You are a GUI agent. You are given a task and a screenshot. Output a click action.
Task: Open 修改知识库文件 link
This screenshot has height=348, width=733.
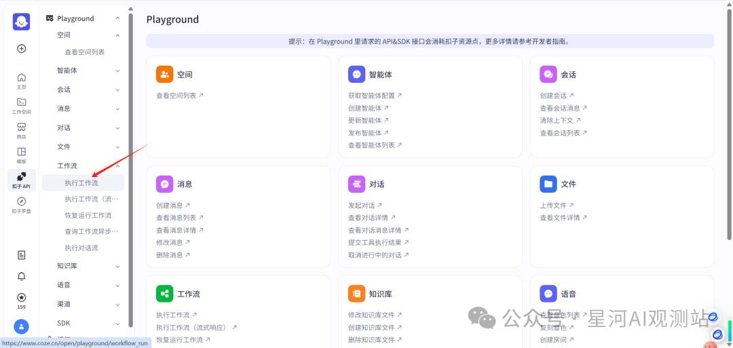[375, 315]
